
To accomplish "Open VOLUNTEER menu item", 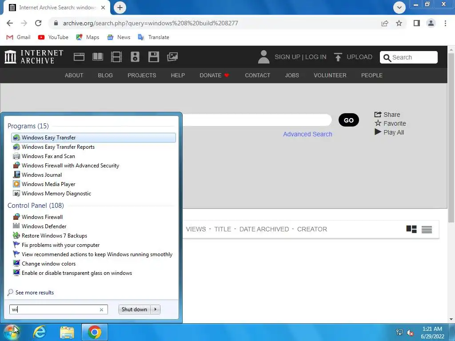I will tap(330, 75).
